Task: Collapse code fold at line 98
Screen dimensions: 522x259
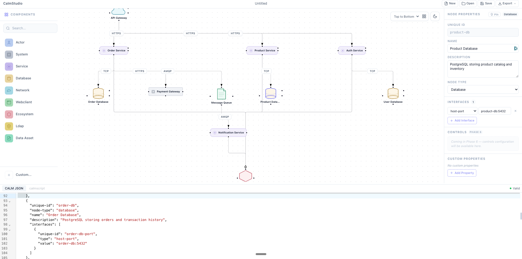Action: point(10,225)
